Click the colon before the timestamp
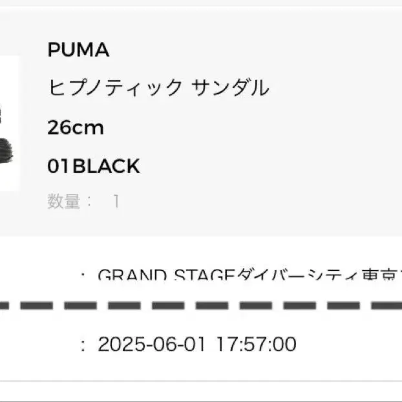402x402 pixels. click(83, 344)
